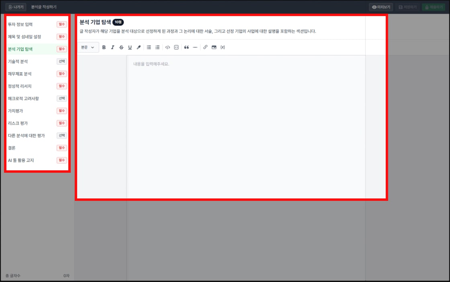Insert an image into the editor
This screenshot has height=282, width=450.
tap(214, 47)
